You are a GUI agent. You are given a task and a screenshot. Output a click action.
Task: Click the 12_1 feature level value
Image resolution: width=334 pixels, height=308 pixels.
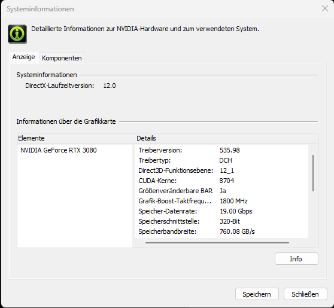pos(227,170)
